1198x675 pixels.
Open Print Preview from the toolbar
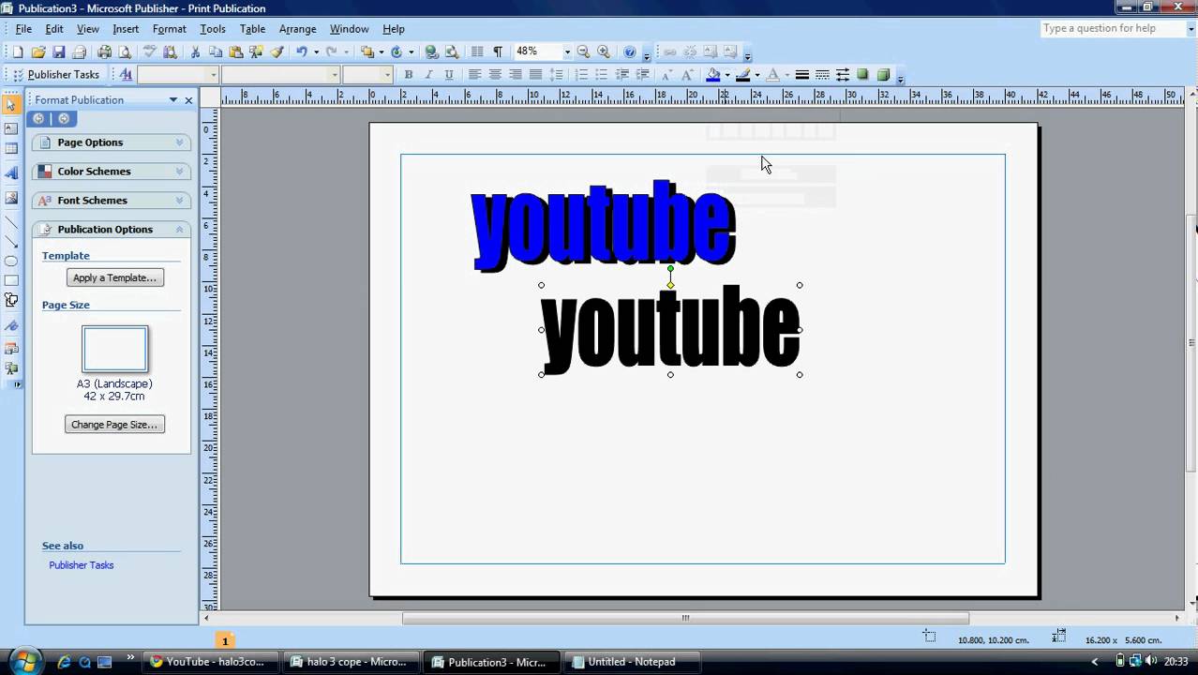(124, 52)
